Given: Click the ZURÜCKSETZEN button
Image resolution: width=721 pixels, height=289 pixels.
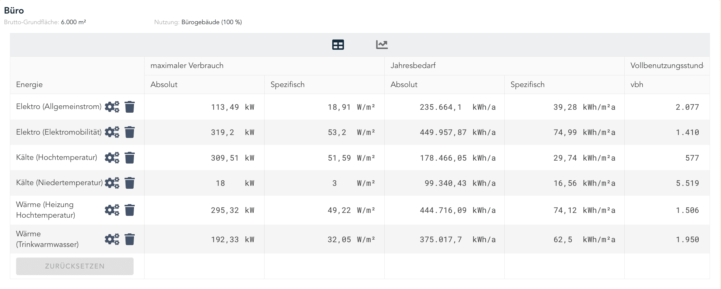Looking at the screenshot, I should 75,266.
